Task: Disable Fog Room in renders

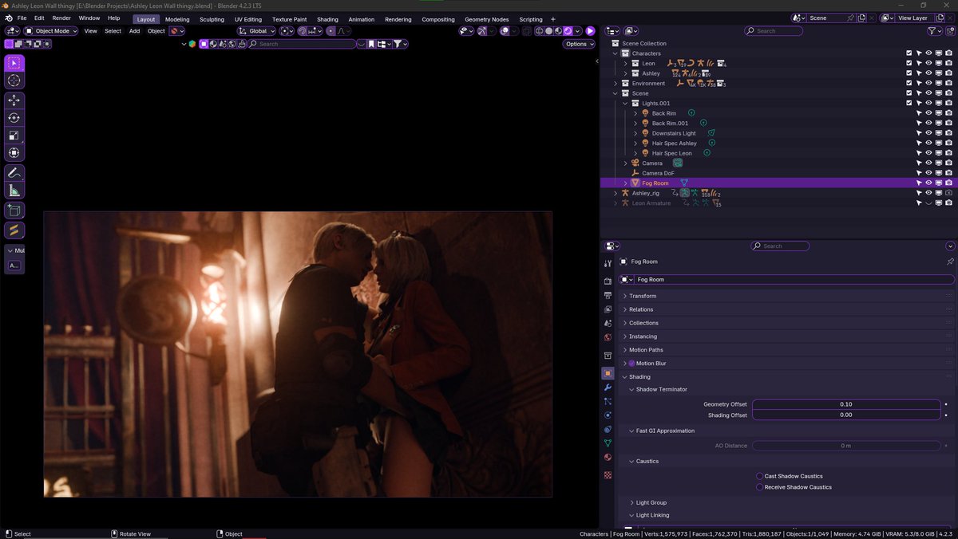Action: click(x=948, y=183)
